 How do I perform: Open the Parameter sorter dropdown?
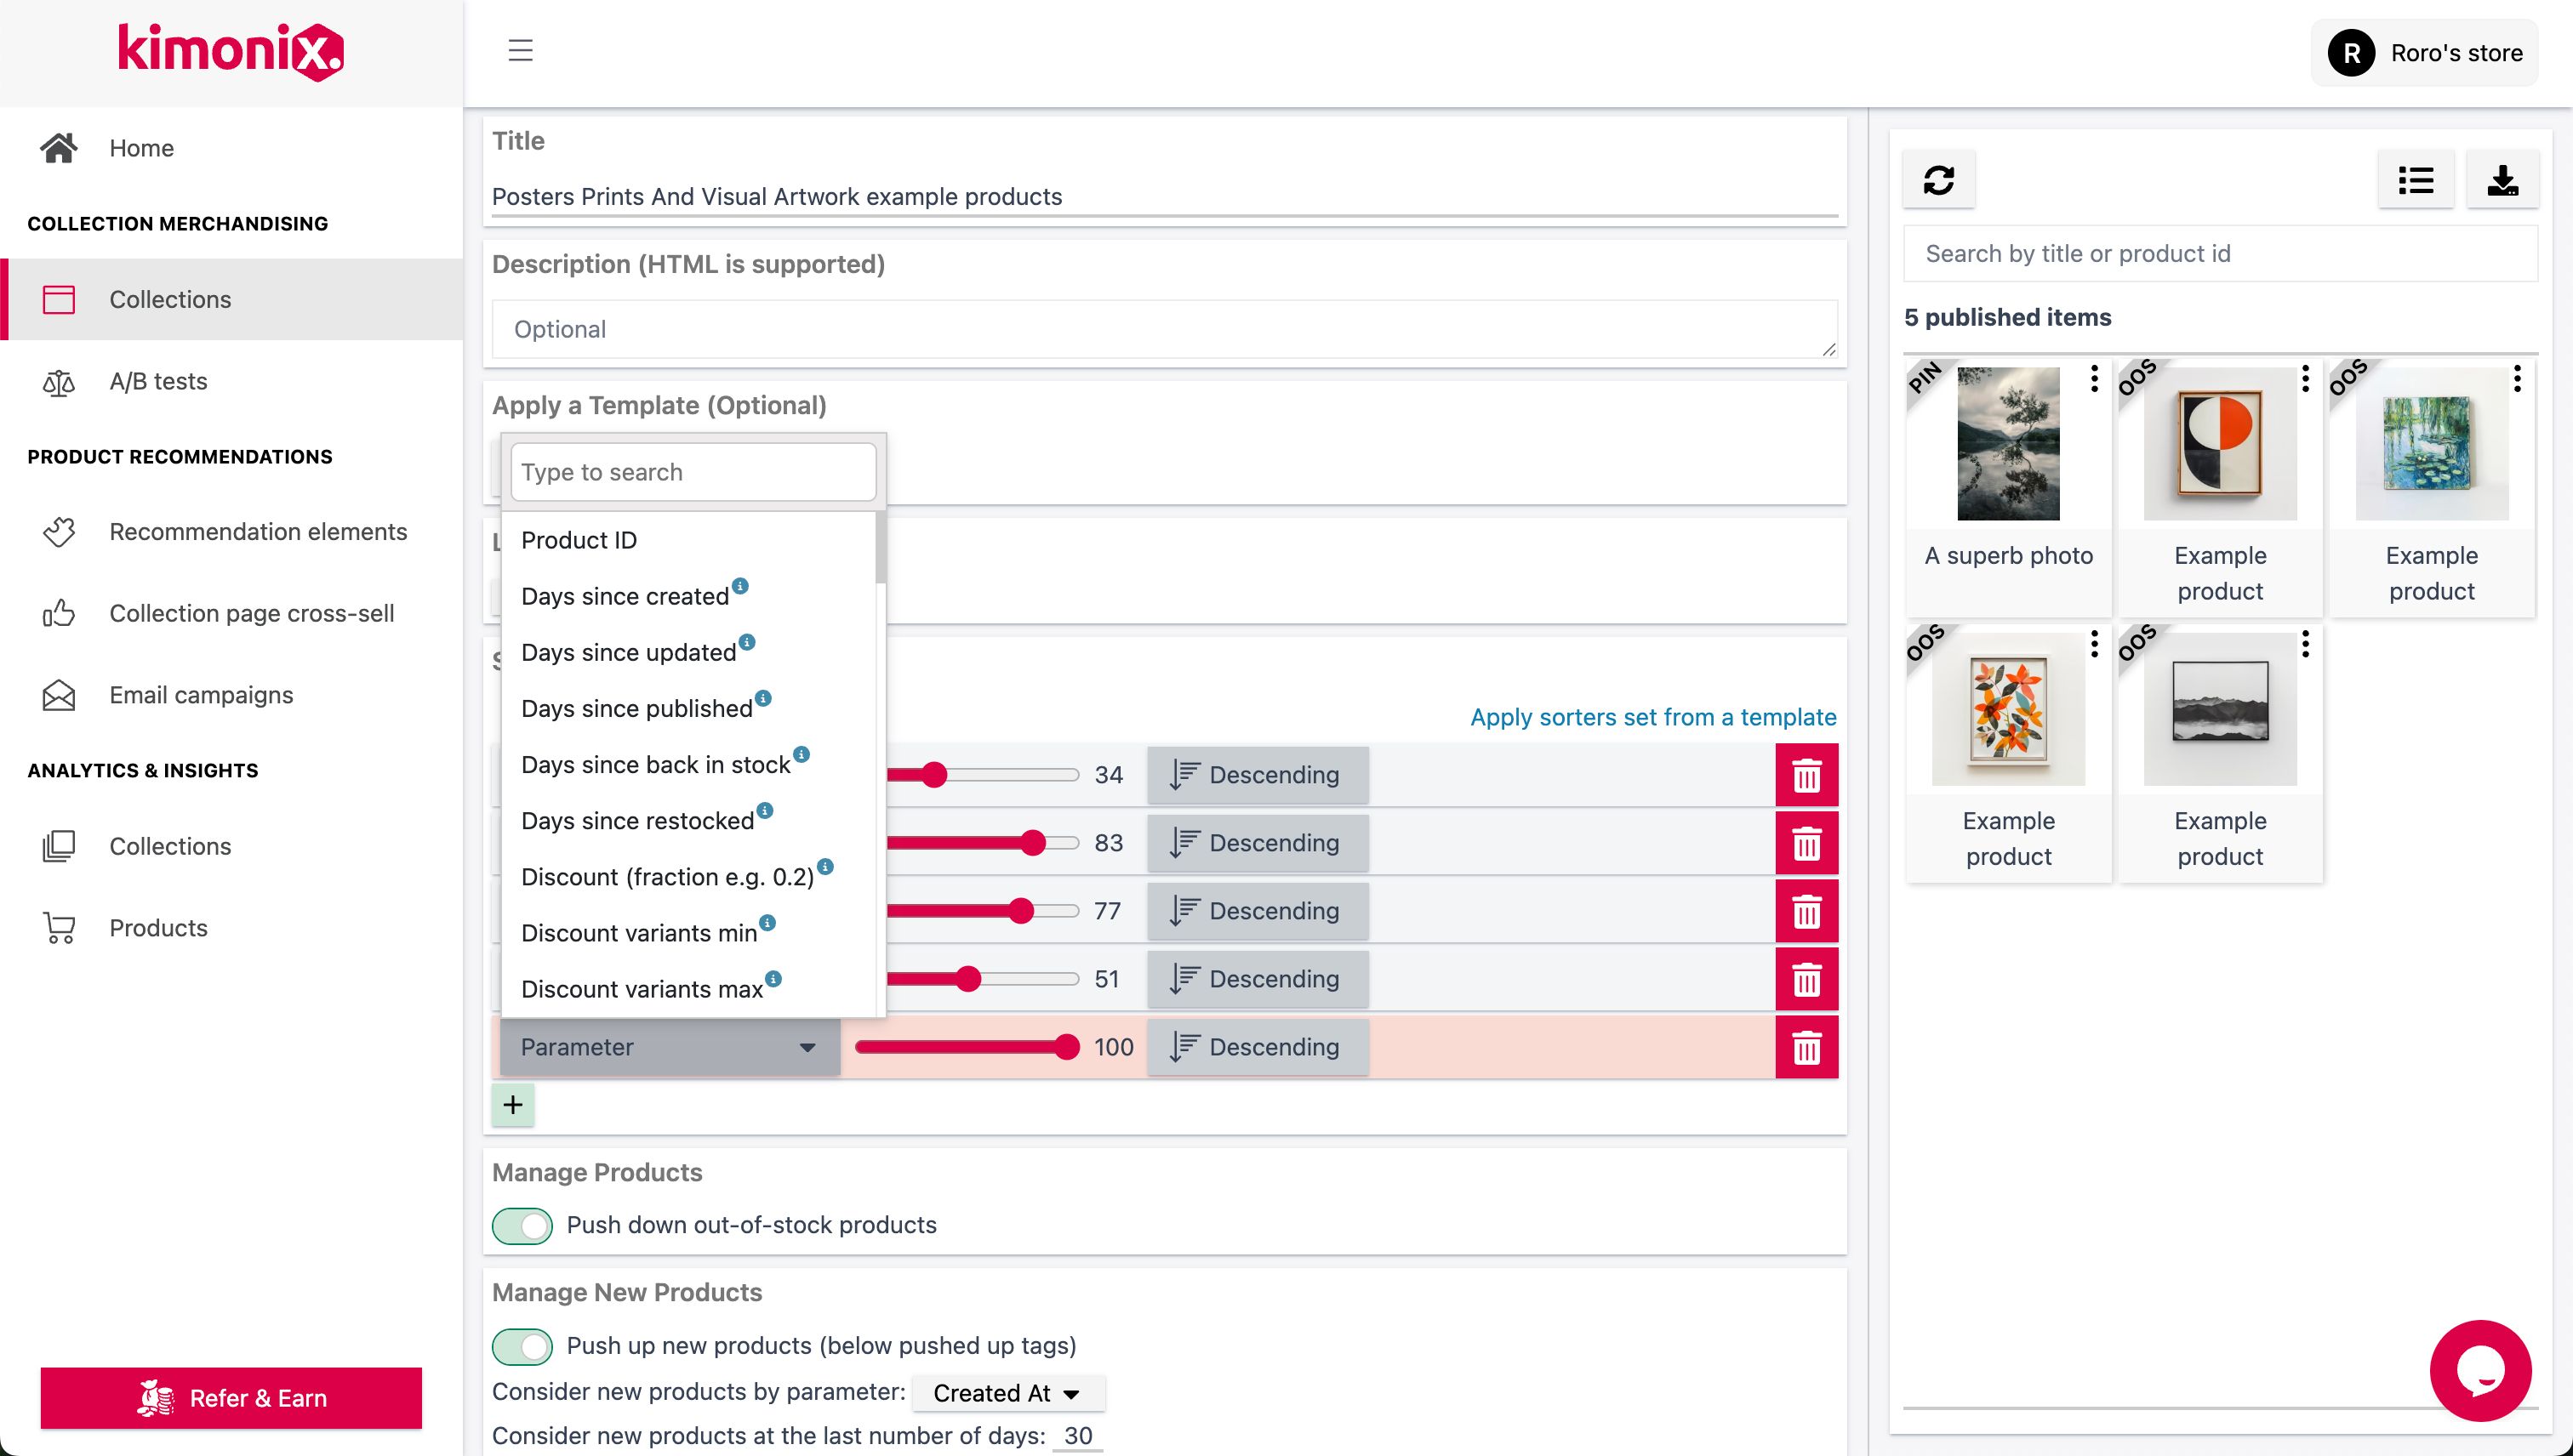pos(668,1047)
